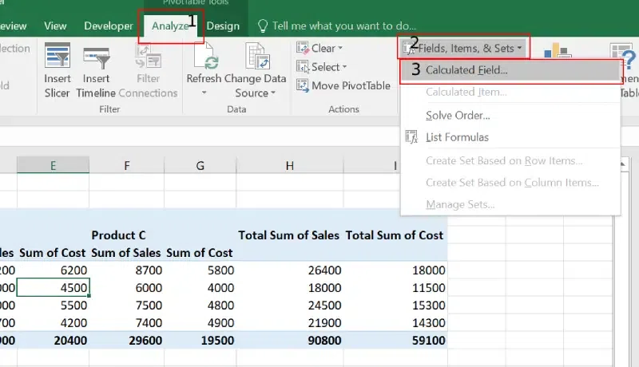639x367 pixels.
Task: Click the List Formulas menu icon
Action: tap(412, 137)
